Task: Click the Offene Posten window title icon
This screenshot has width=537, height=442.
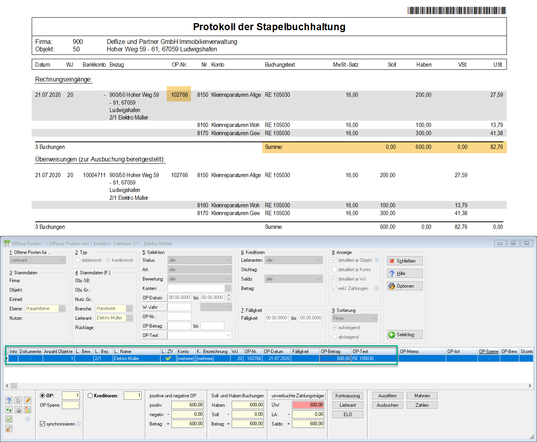Action: [x=7, y=243]
